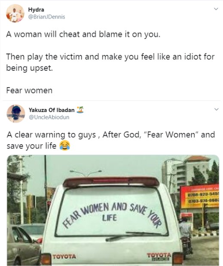Click the 'A woman will cheat' line
The width and height of the screenshot is (223, 266).
[x=83, y=34]
